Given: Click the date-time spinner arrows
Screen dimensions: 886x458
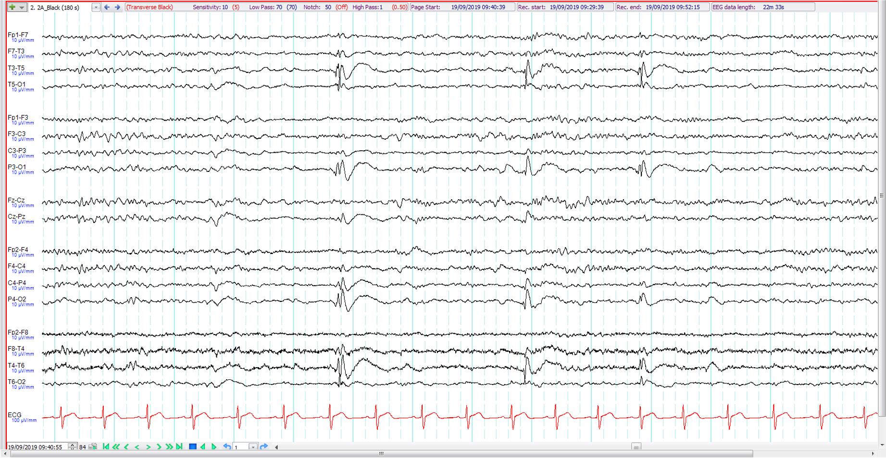Looking at the screenshot, I should coord(72,446).
